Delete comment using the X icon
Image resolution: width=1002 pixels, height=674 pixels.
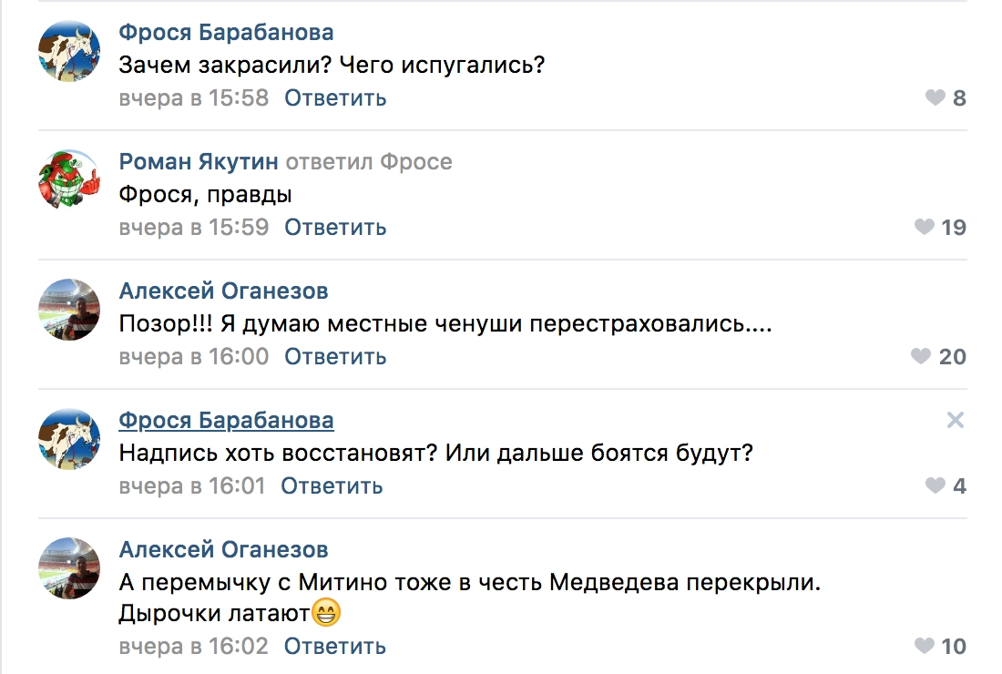[x=955, y=420]
